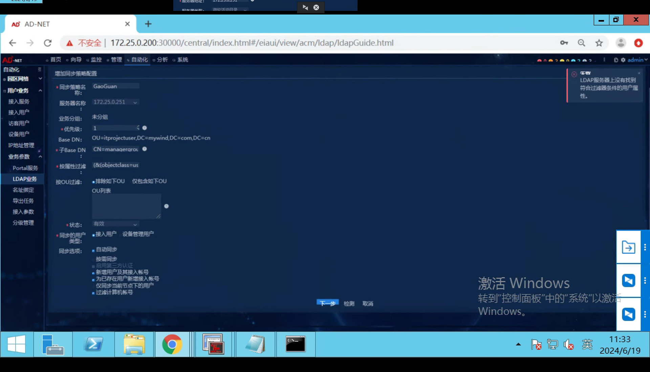Screen dimensions: 650x372
Task: Open Portal服务 in the sidebar
Action: [x=25, y=168]
